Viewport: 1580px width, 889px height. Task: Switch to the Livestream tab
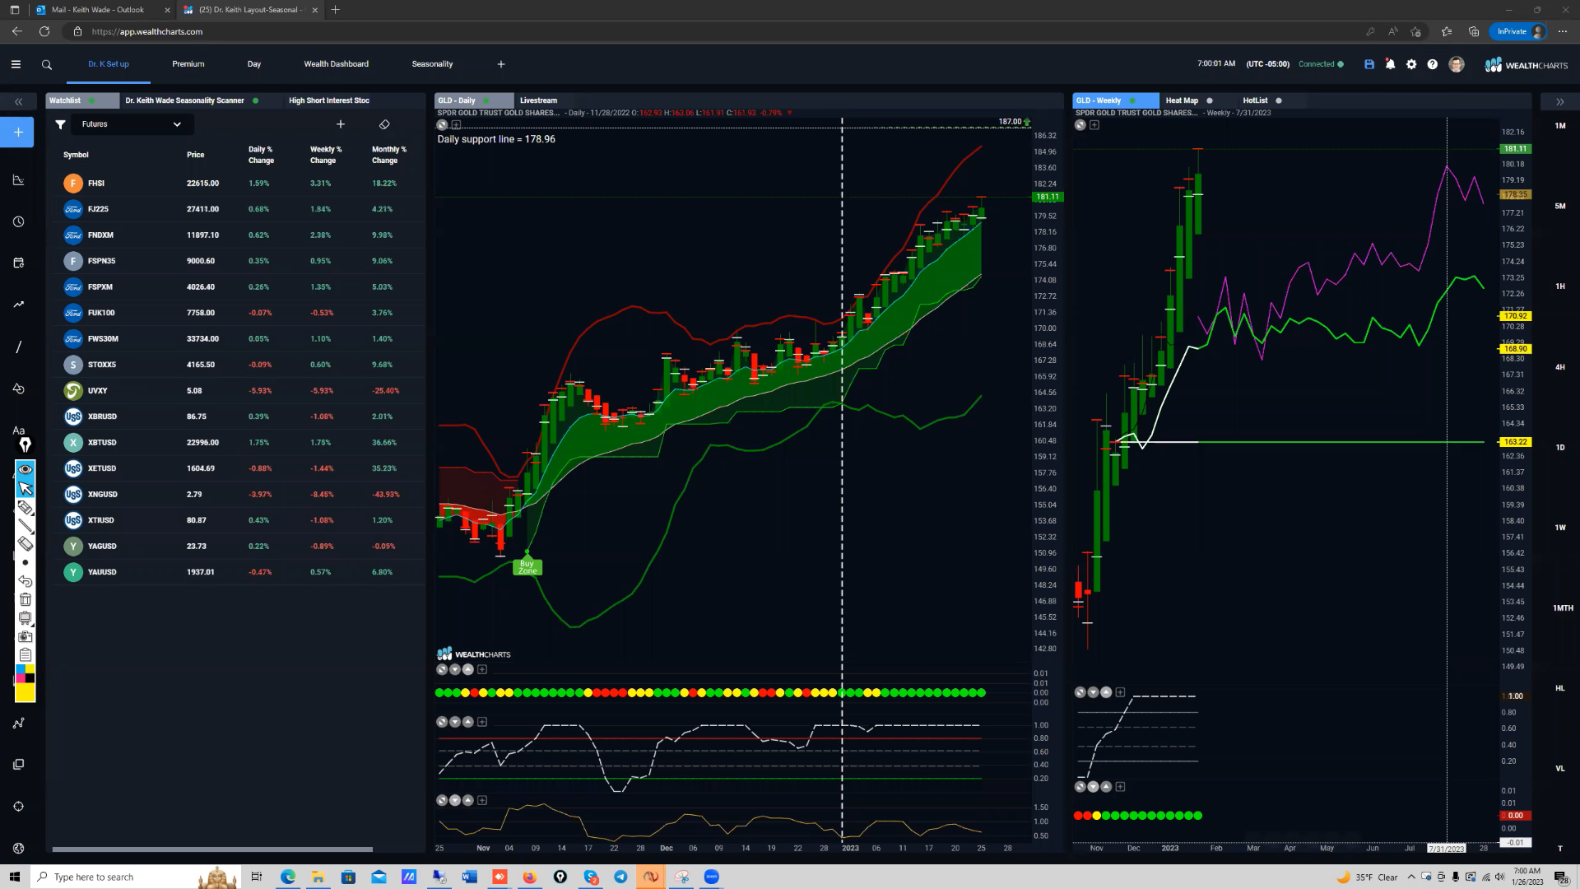[539, 100]
